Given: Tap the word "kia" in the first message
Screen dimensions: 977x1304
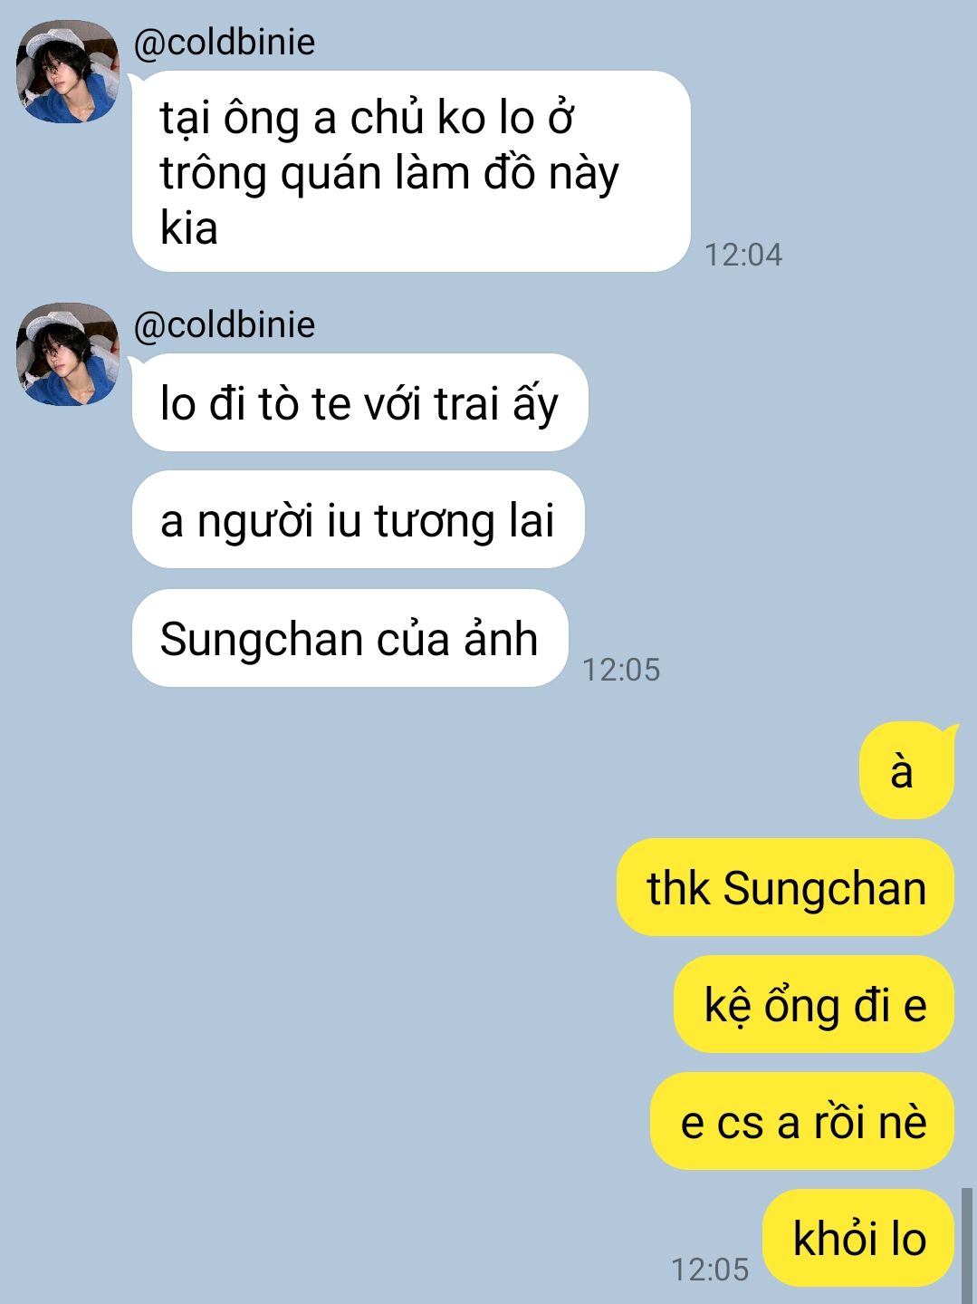Looking at the screenshot, I should coord(189,227).
